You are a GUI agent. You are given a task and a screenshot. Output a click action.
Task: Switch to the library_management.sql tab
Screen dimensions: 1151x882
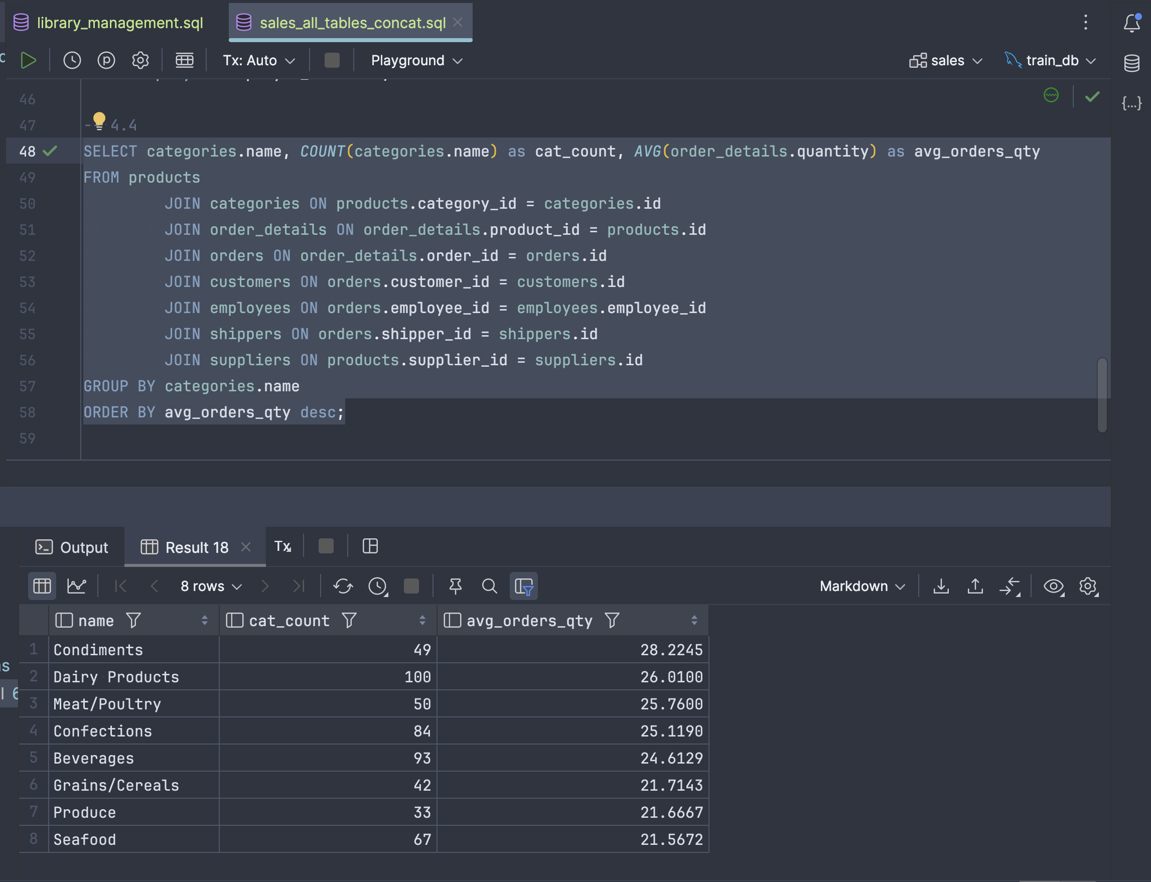[x=120, y=23]
